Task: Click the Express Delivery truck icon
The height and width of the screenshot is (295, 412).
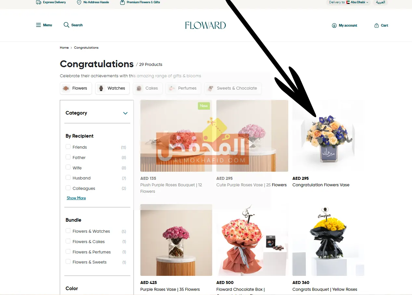Action: pyautogui.click(x=39, y=2)
